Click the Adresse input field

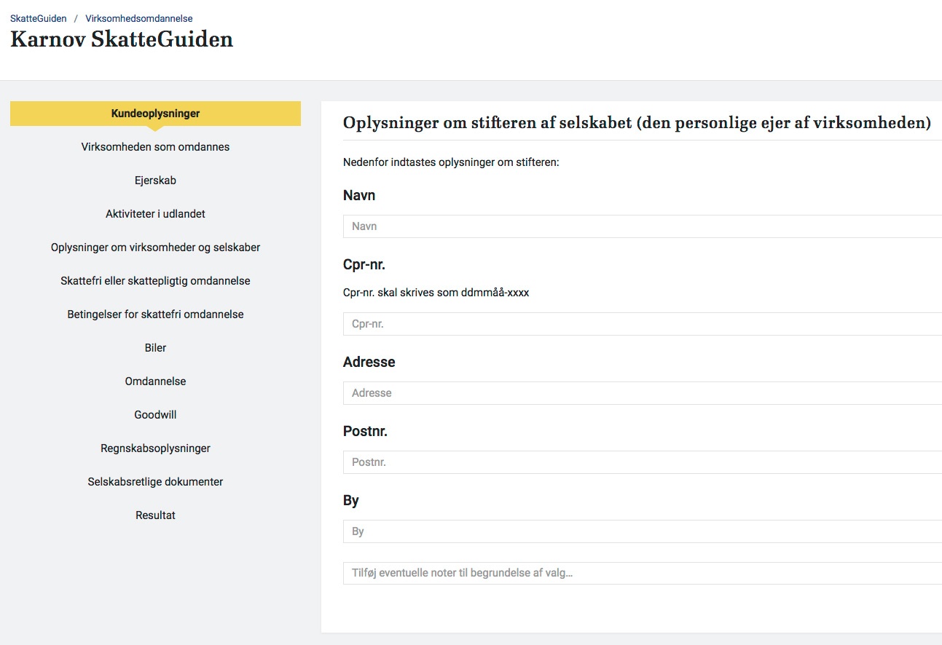pos(643,393)
